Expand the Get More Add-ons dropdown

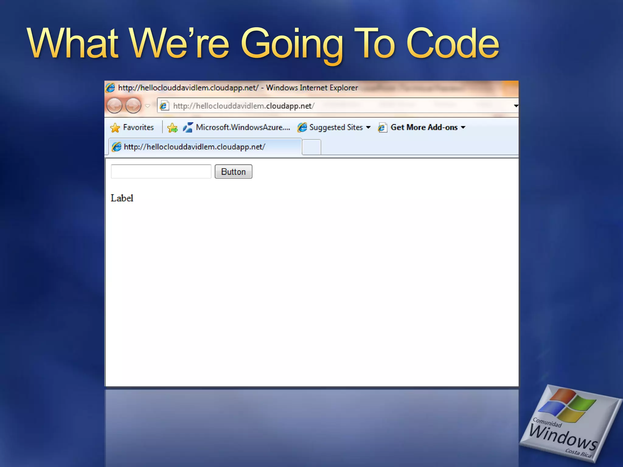(463, 127)
